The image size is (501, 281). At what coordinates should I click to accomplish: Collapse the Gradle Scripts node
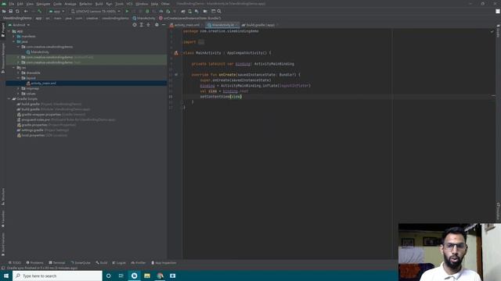9,99
